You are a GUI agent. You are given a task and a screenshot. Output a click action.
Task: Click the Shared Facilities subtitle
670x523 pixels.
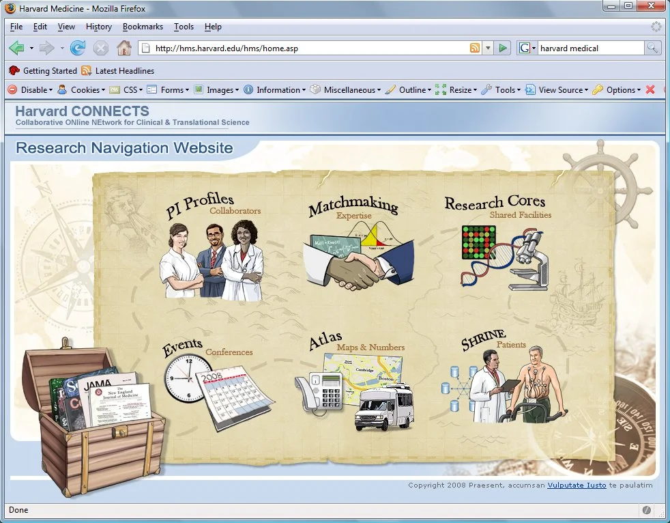coord(521,214)
